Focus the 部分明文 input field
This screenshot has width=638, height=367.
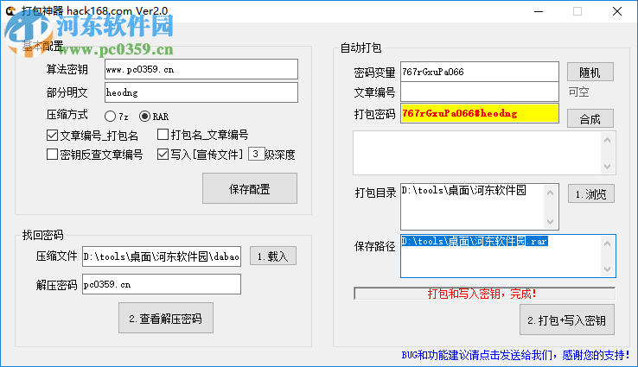click(x=201, y=92)
